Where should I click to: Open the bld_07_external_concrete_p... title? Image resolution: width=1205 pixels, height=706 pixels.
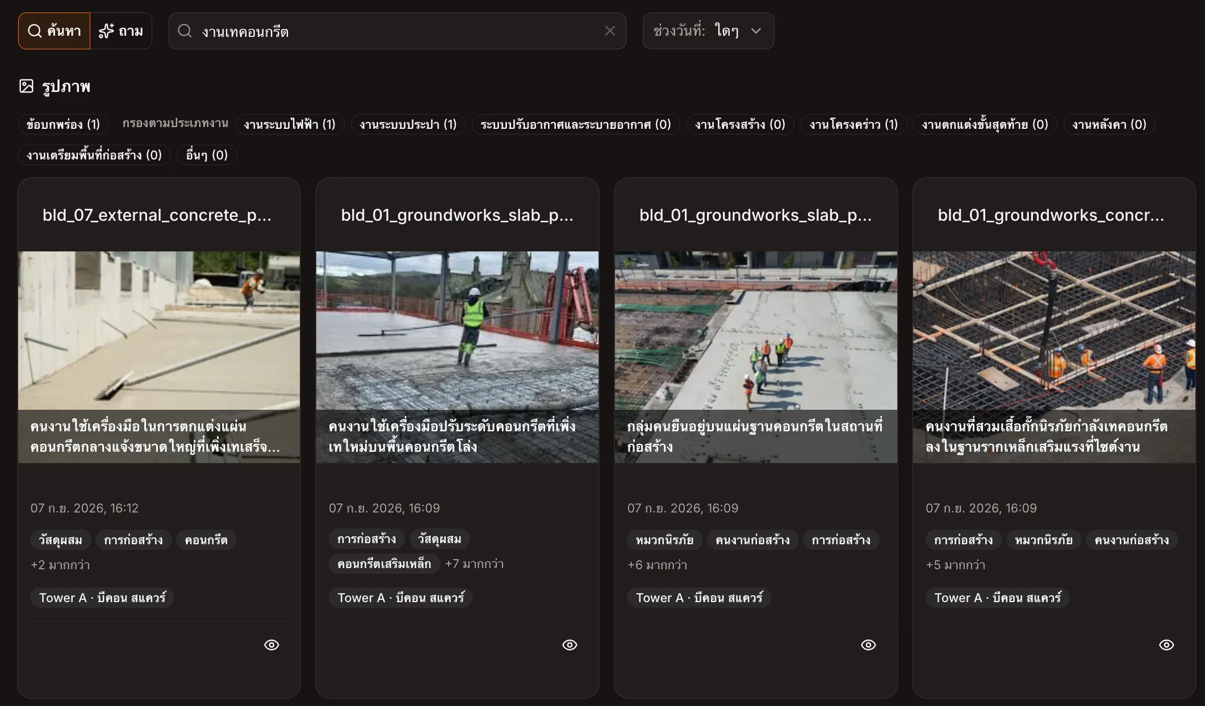point(157,215)
